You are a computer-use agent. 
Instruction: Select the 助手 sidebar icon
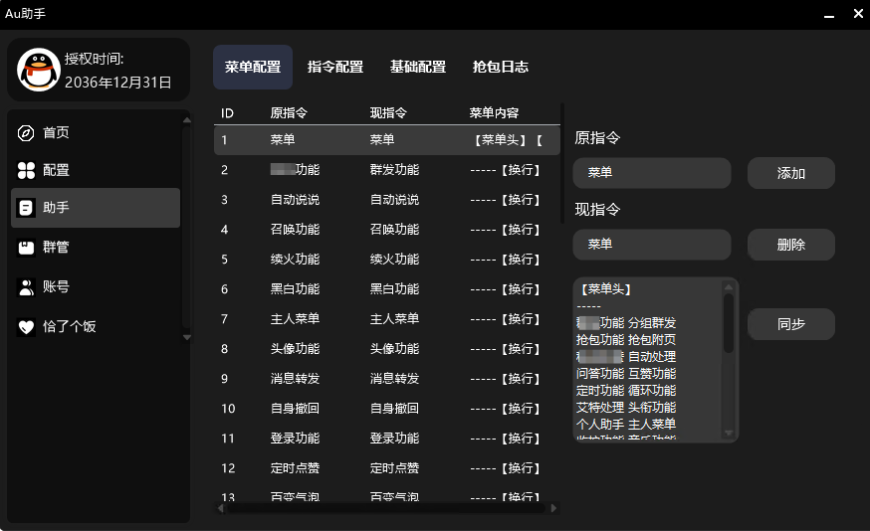pos(26,208)
